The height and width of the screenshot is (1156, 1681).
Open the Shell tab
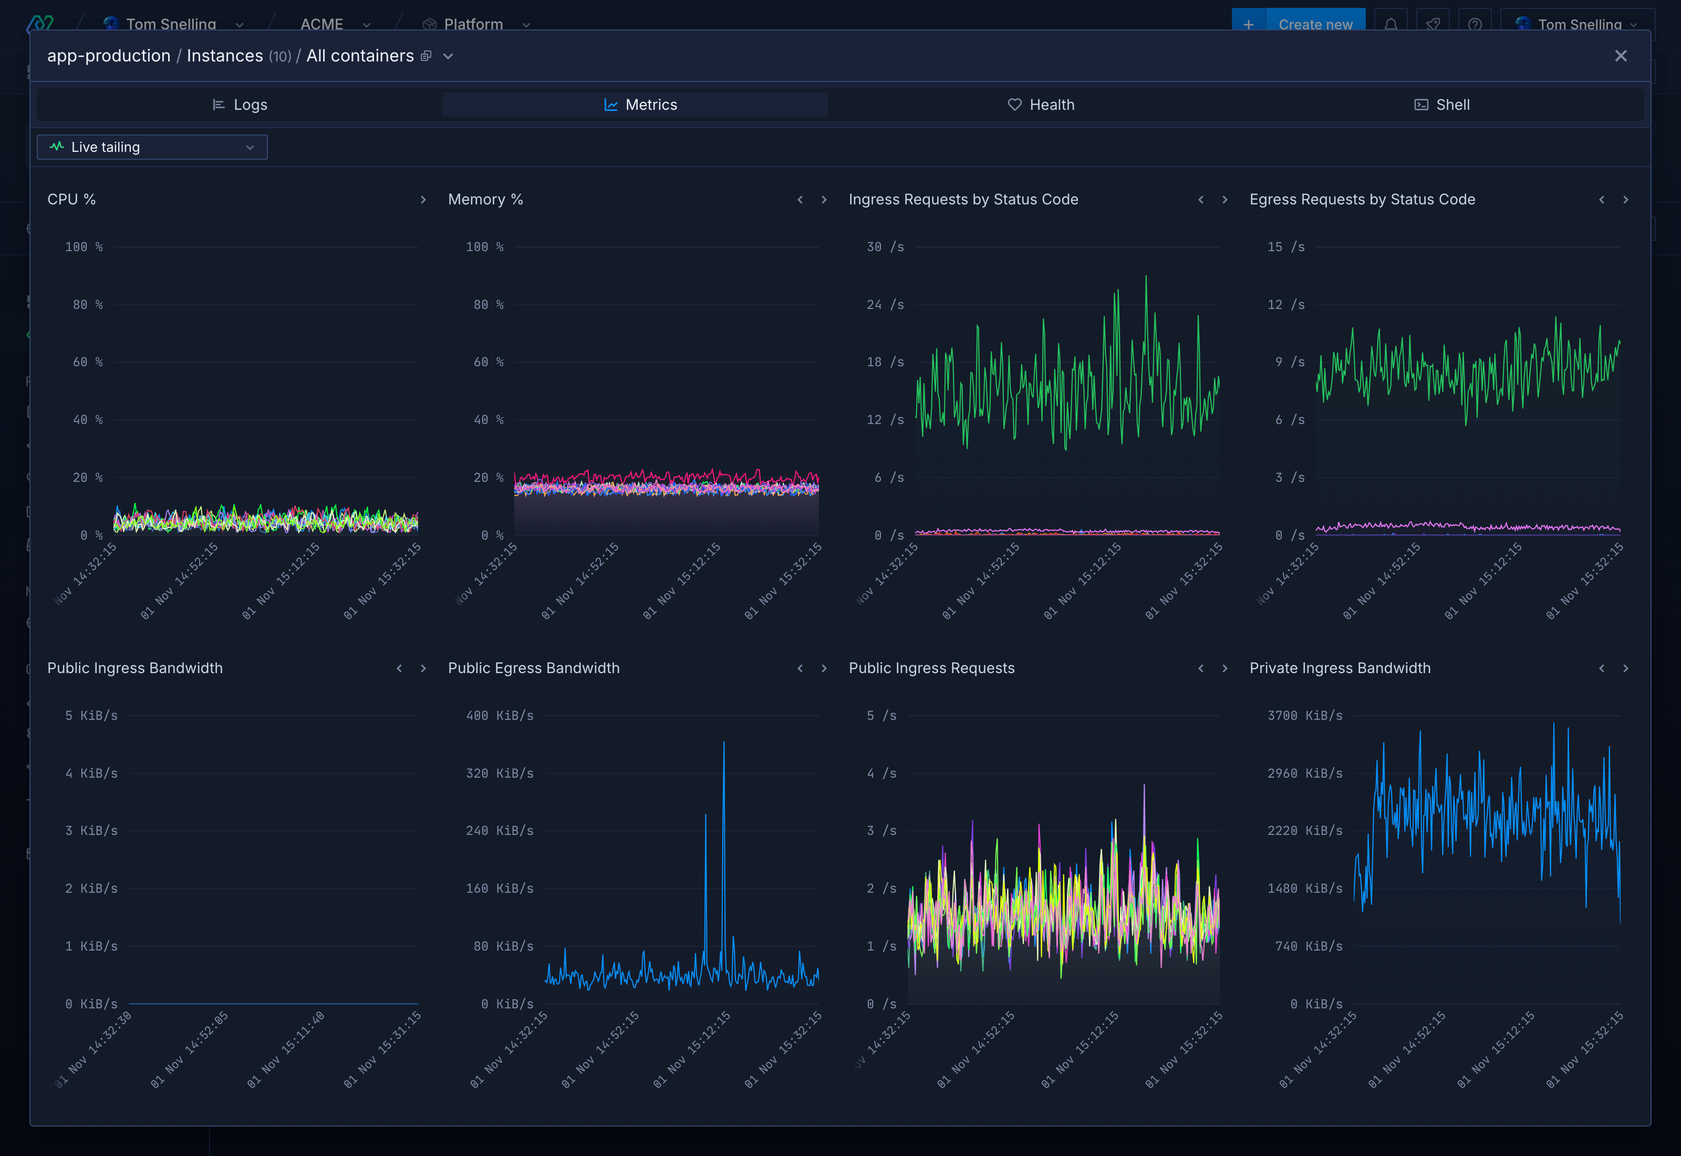[1441, 104]
